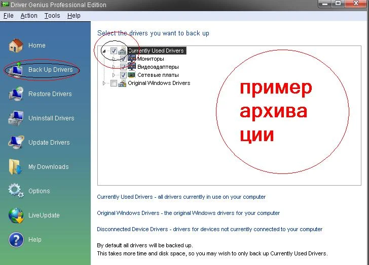Open the Tools menu
Viewport: 369px width, 265px height.
tap(52, 16)
